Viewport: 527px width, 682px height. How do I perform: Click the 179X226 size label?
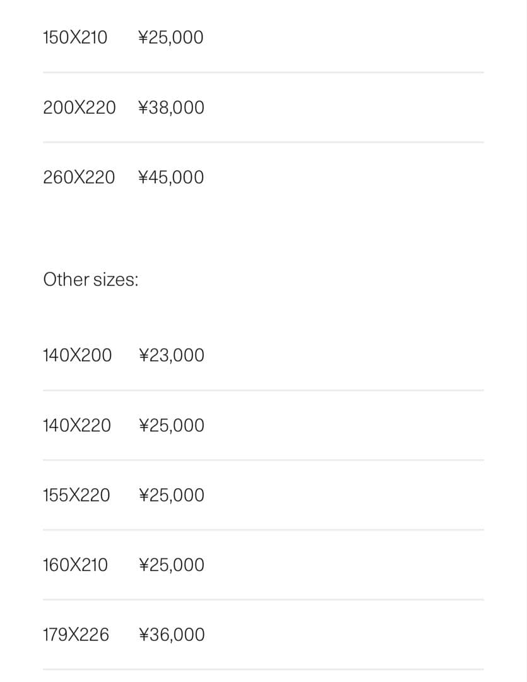[x=76, y=635]
